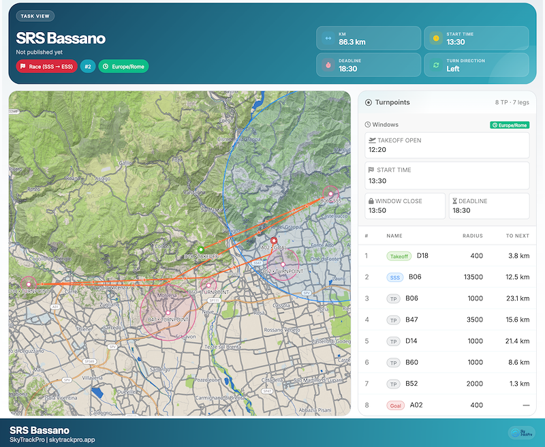Click the TASK VIEW label pill
The image size is (545, 447).
click(x=35, y=16)
